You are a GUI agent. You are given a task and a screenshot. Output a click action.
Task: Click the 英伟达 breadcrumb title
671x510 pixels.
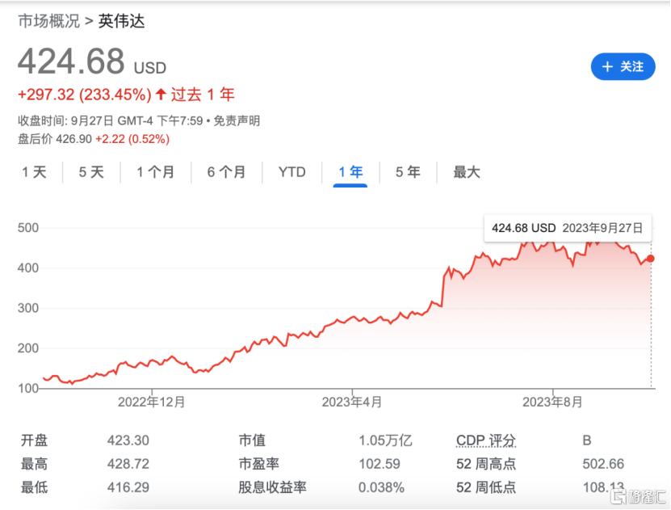pyautogui.click(x=122, y=21)
